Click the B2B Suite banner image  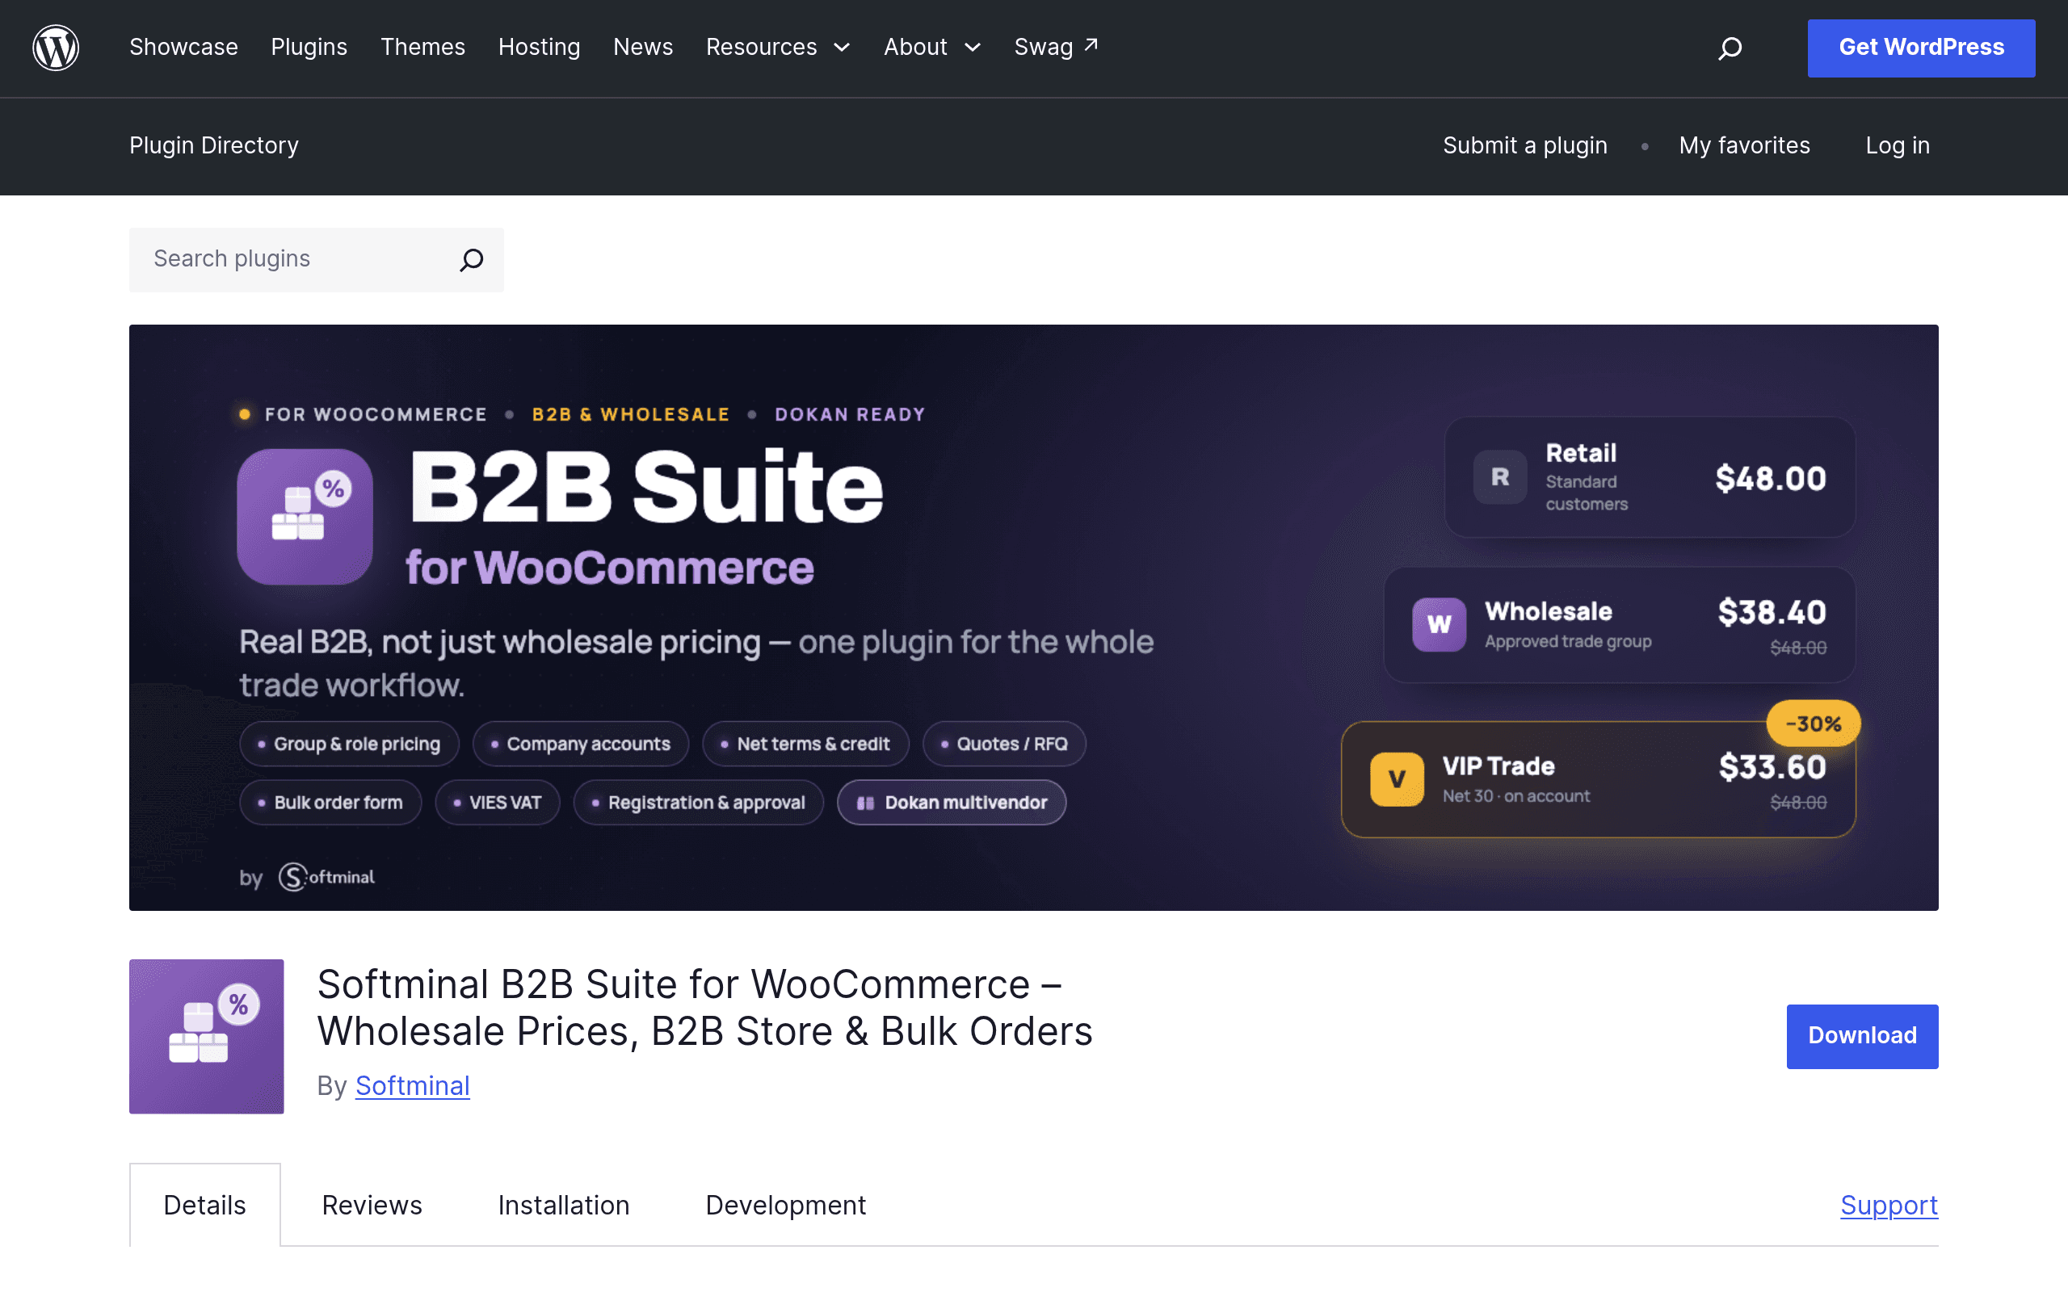(1033, 617)
